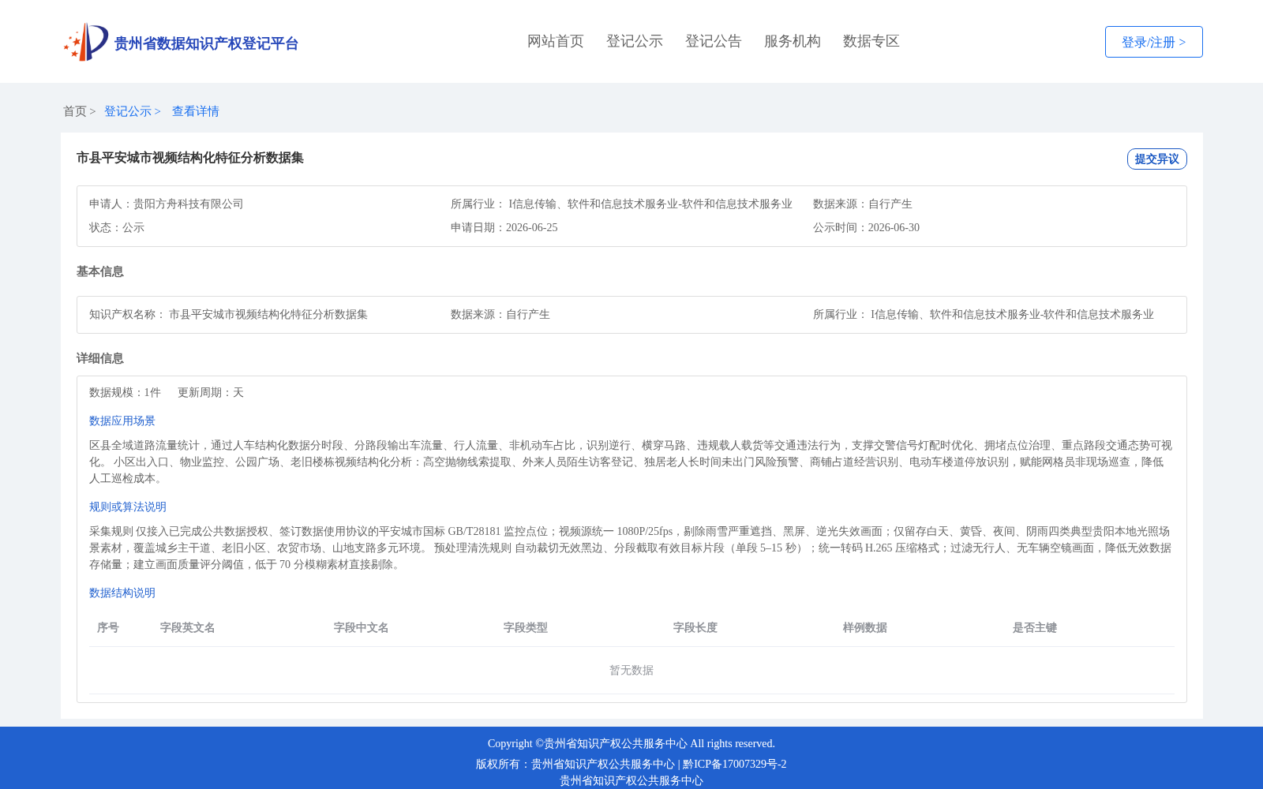
Task: Click 黔ICP备17007329号-2 in footer
Action: coord(735,764)
